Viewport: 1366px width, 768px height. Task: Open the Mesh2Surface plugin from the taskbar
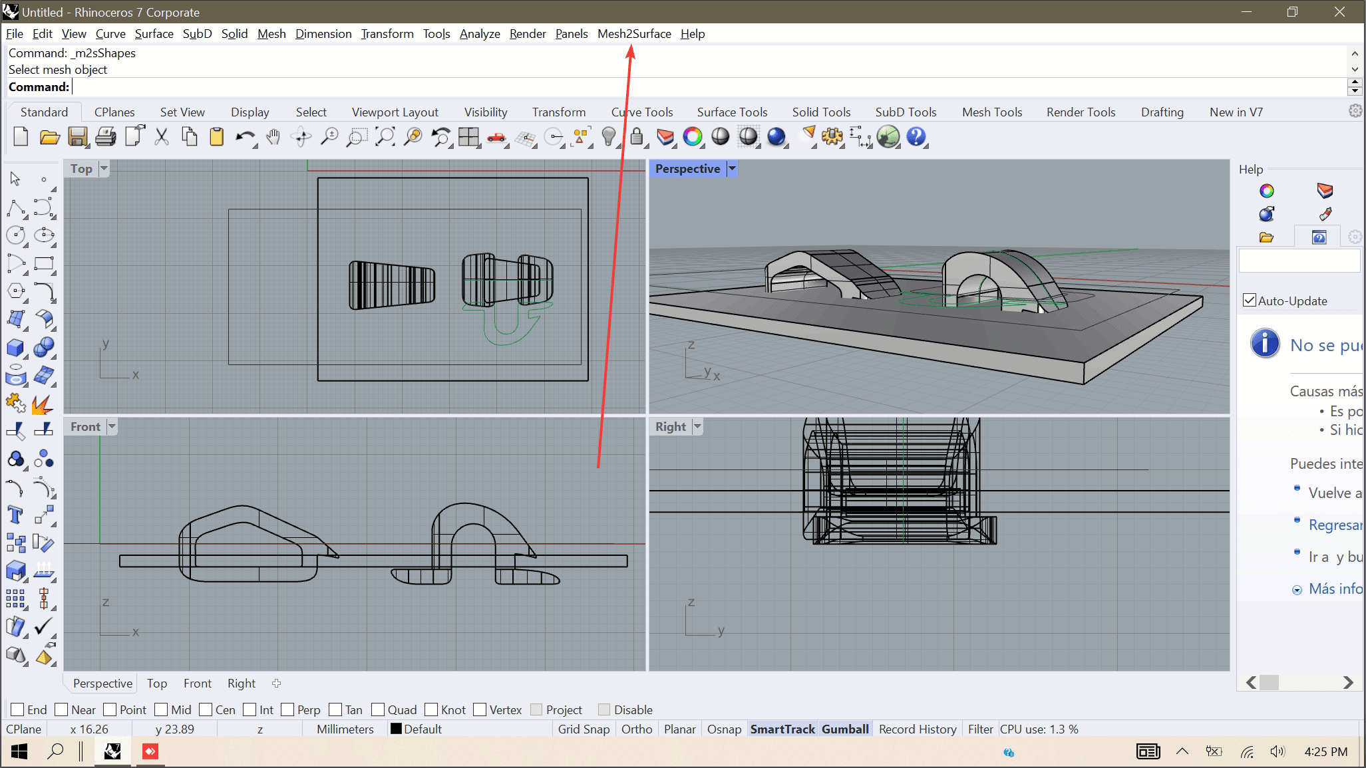tap(150, 751)
